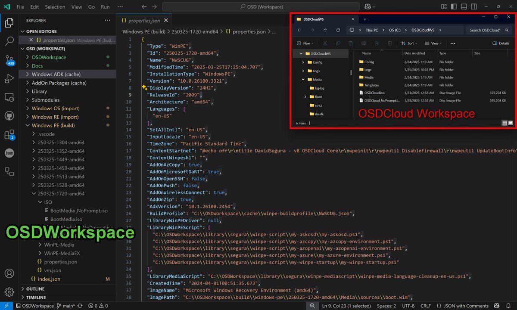Click Back arrow in OSDCloudWS File Explorer
The height and width of the screenshot is (310, 517).
[x=299, y=30]
